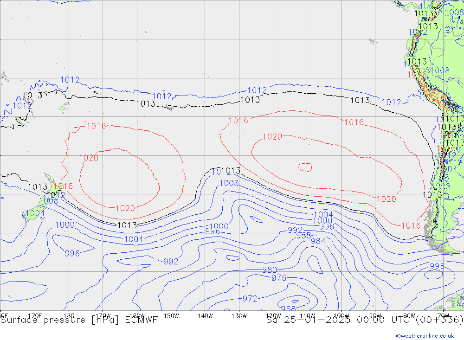This screenshot has height=340, width=464.
Task: Click the 984 isobar label
Action: point(318,241)
